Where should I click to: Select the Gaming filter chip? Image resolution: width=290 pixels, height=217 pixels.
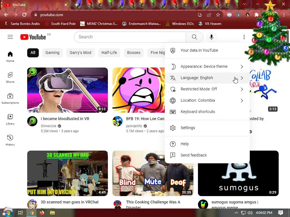[x=52, y=53]
